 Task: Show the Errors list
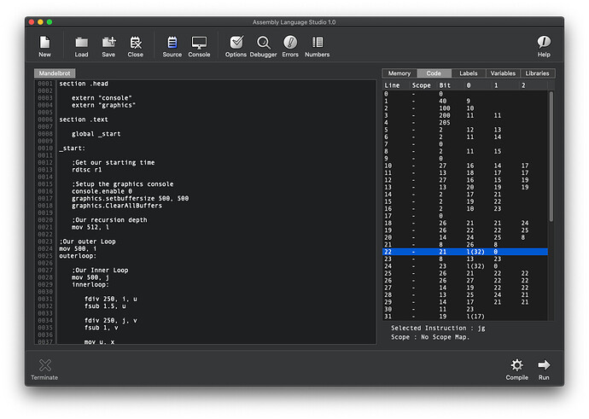(290, 46)
